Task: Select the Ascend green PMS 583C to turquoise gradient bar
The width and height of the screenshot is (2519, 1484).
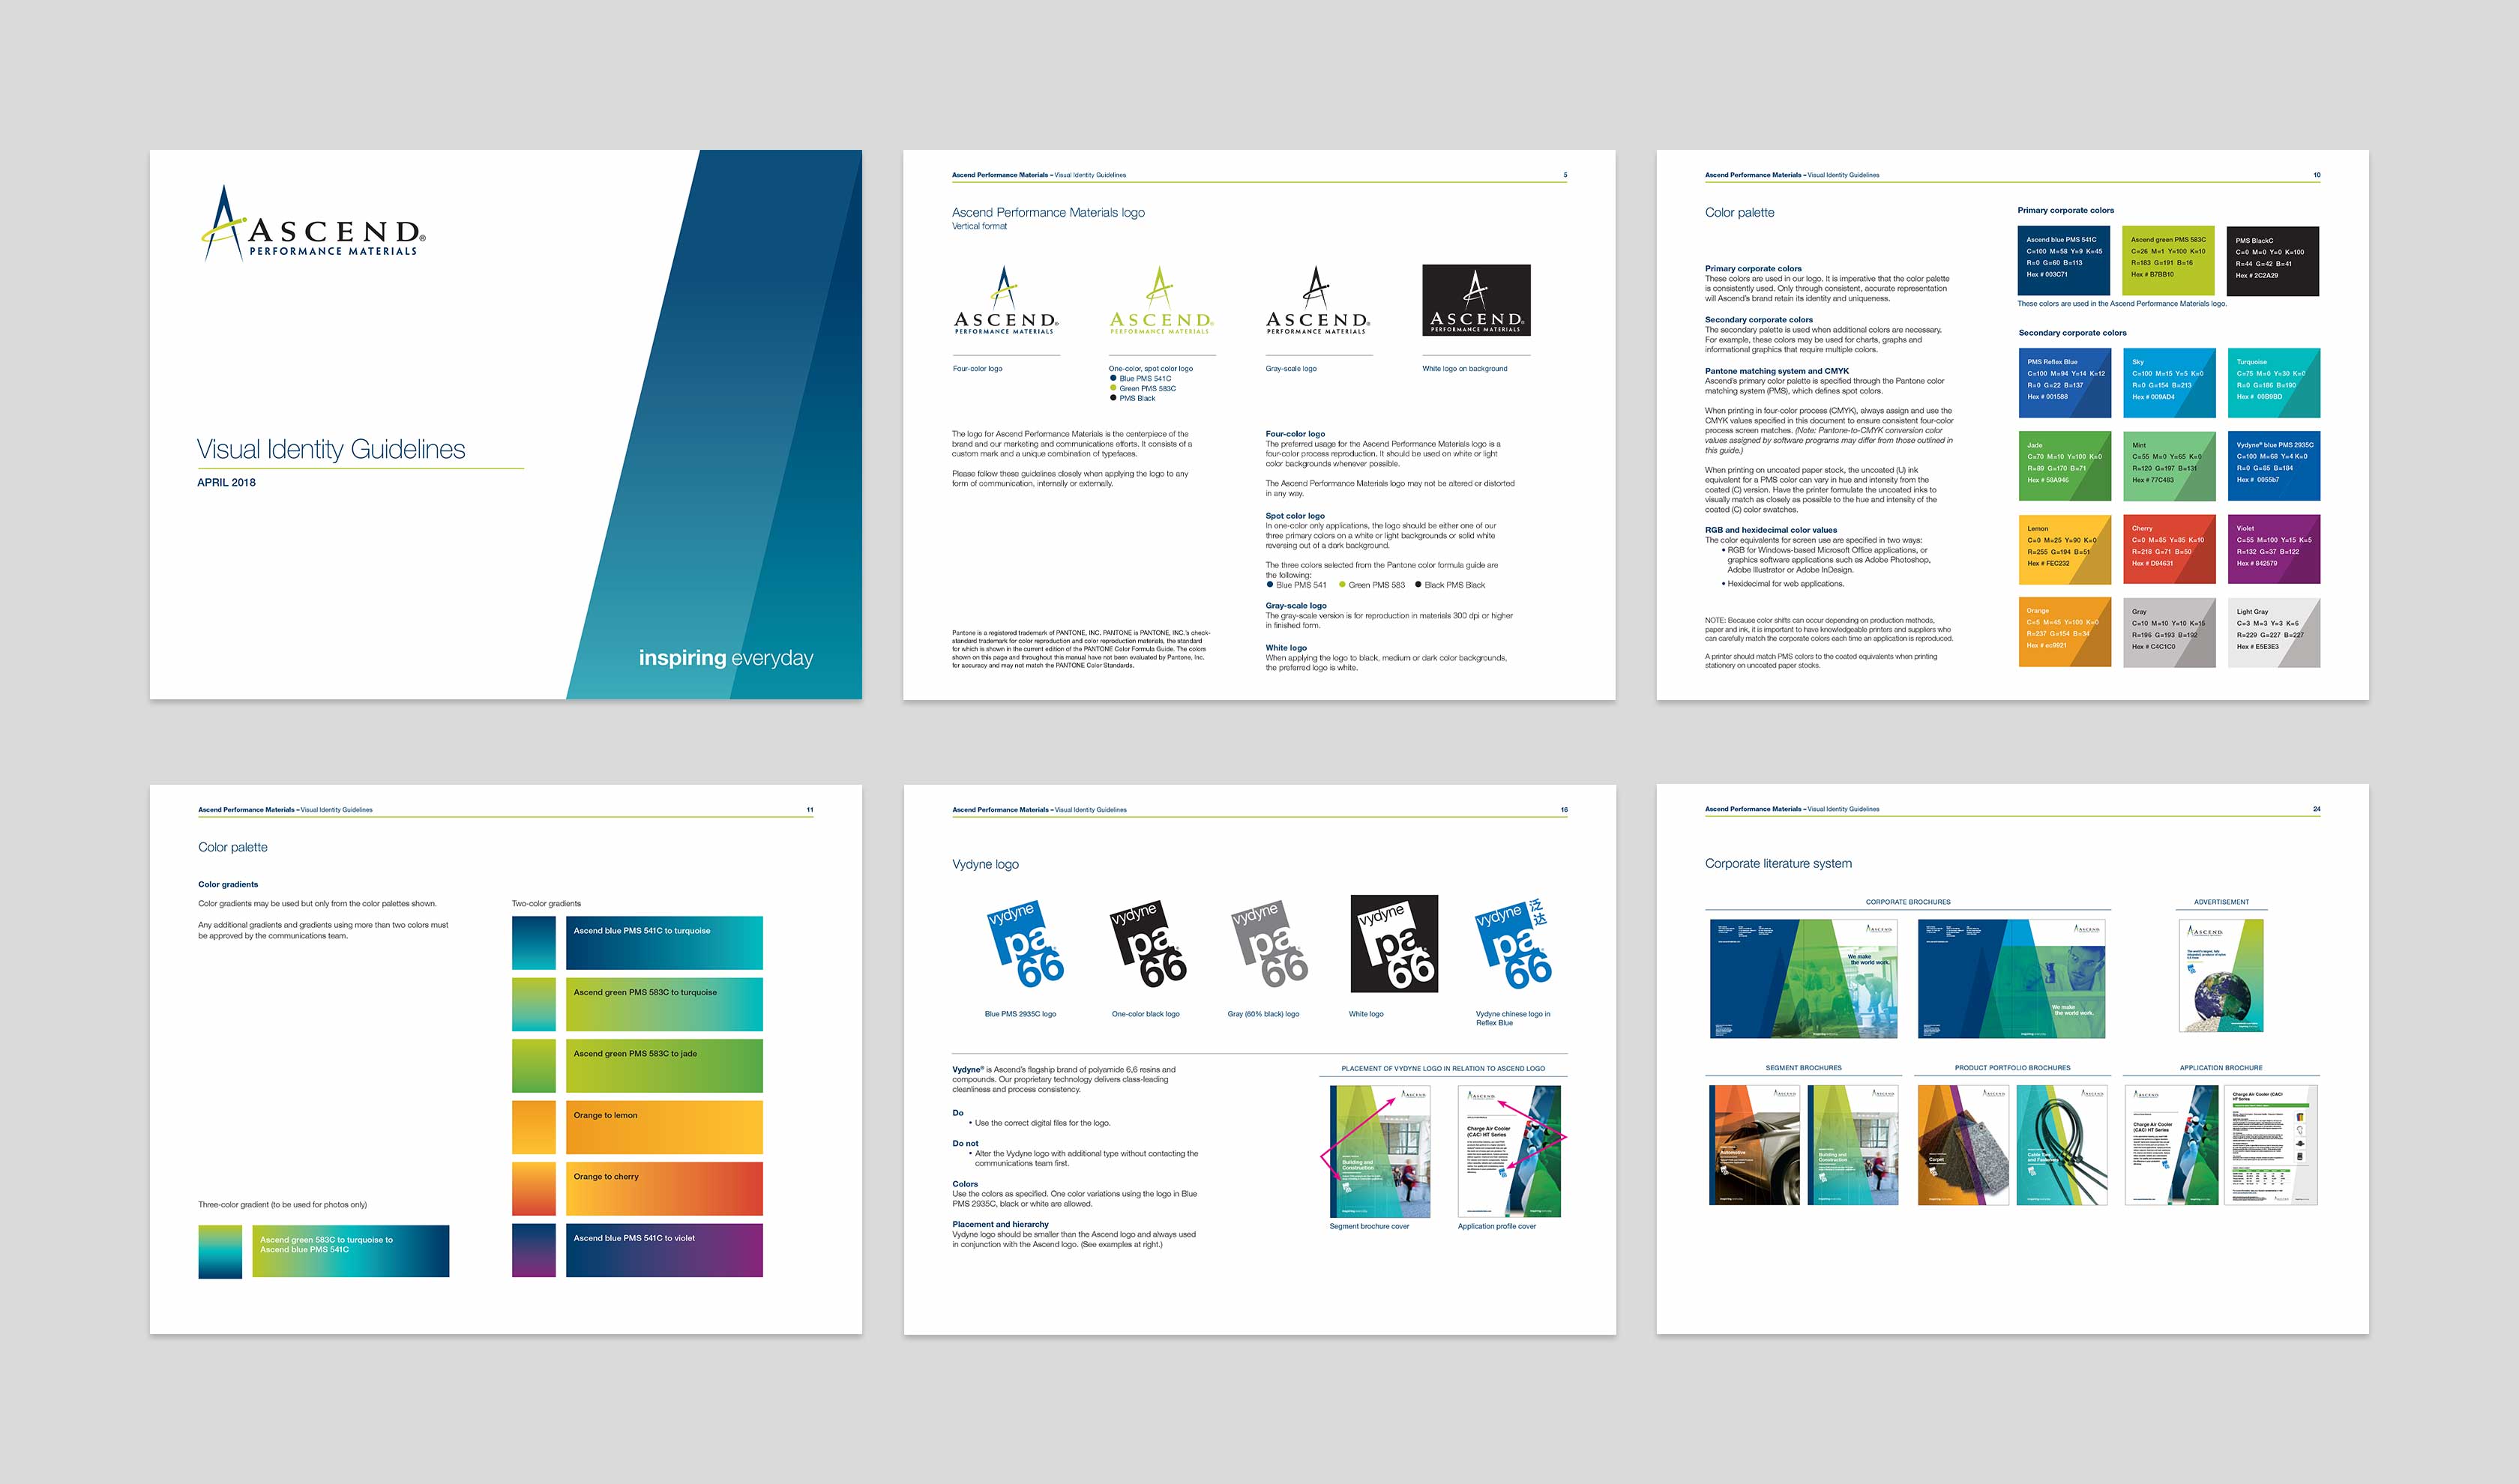Action: [x=664, y=1004]
